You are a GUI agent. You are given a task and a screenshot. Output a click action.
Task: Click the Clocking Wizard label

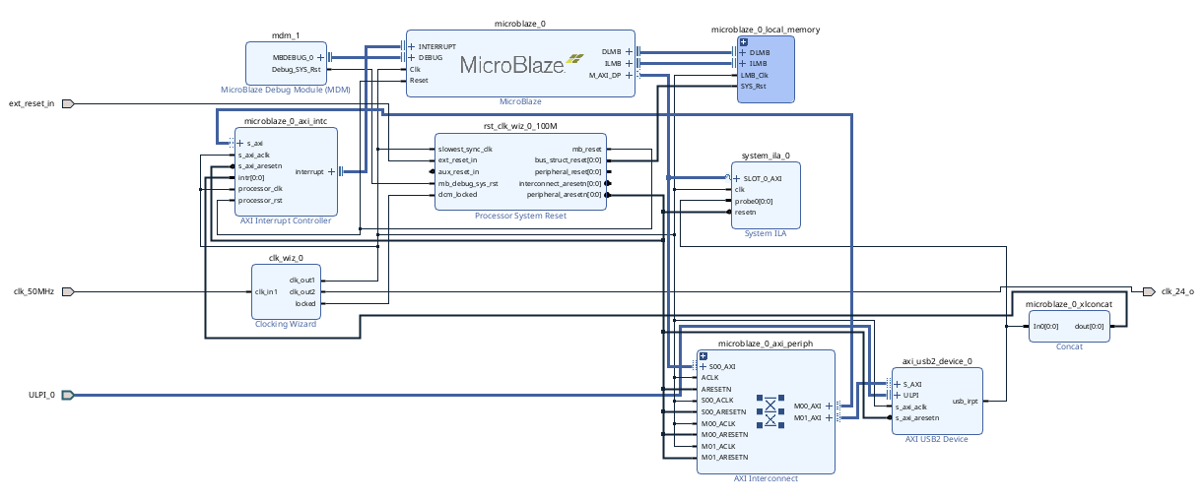point(286,323)
